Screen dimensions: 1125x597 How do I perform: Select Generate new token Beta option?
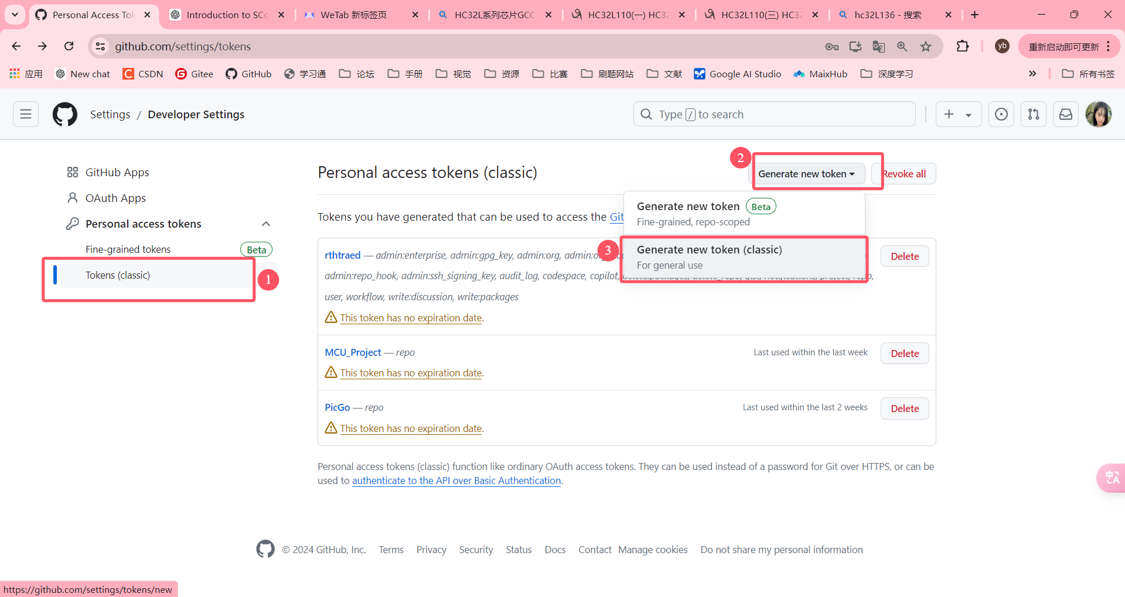[744, 214]
